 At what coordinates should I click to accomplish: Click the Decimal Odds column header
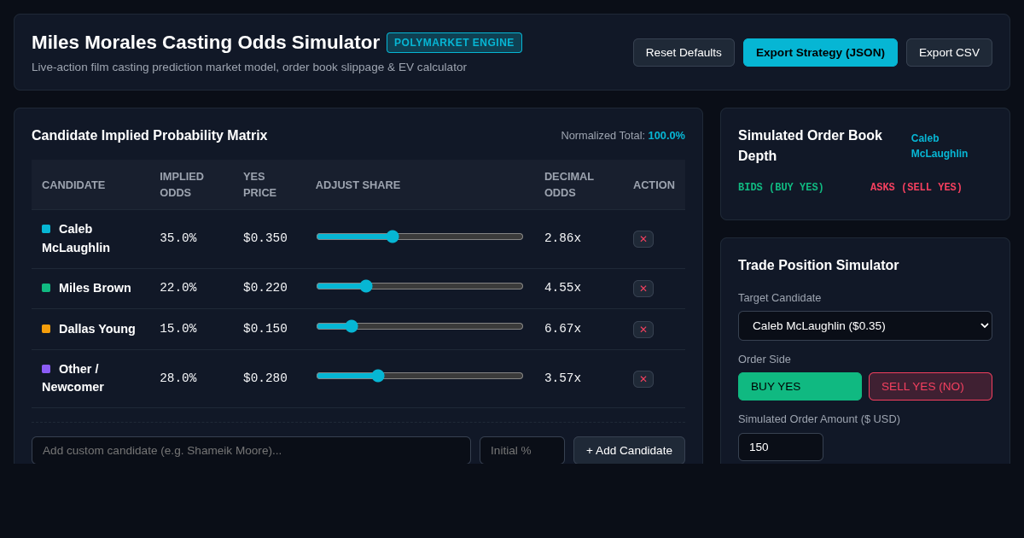tap(569, 184)
